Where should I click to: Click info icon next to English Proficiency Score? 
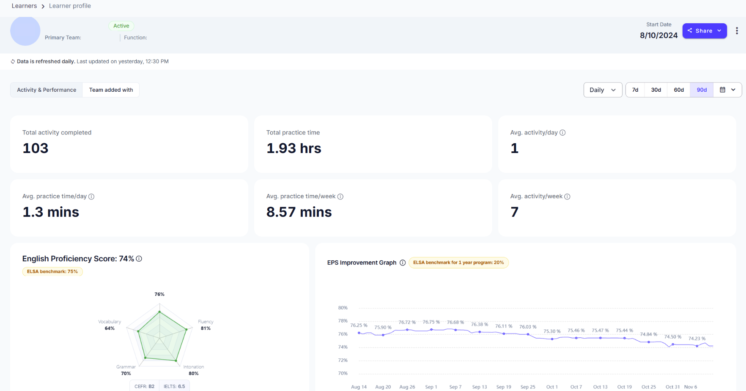(x=139, y=259)
